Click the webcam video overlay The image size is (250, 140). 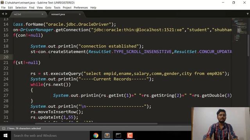[x=220, y=124]
